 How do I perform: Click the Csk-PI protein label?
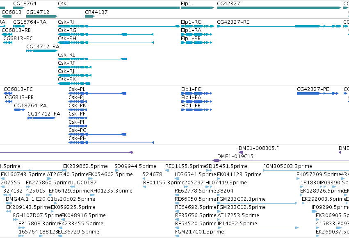[x=76, y=122]
